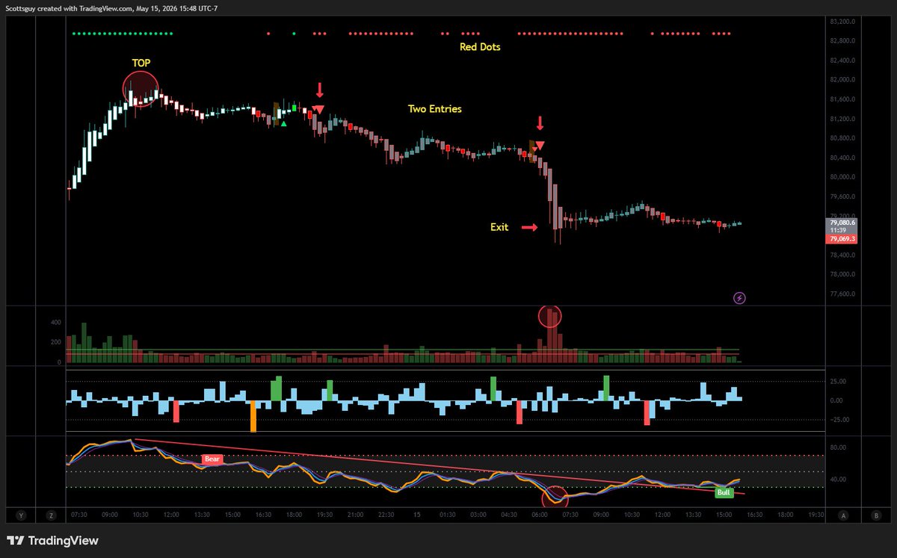The image size is (897, 558).
Task: Click the 22:30 time axis label
Action: 385,515
